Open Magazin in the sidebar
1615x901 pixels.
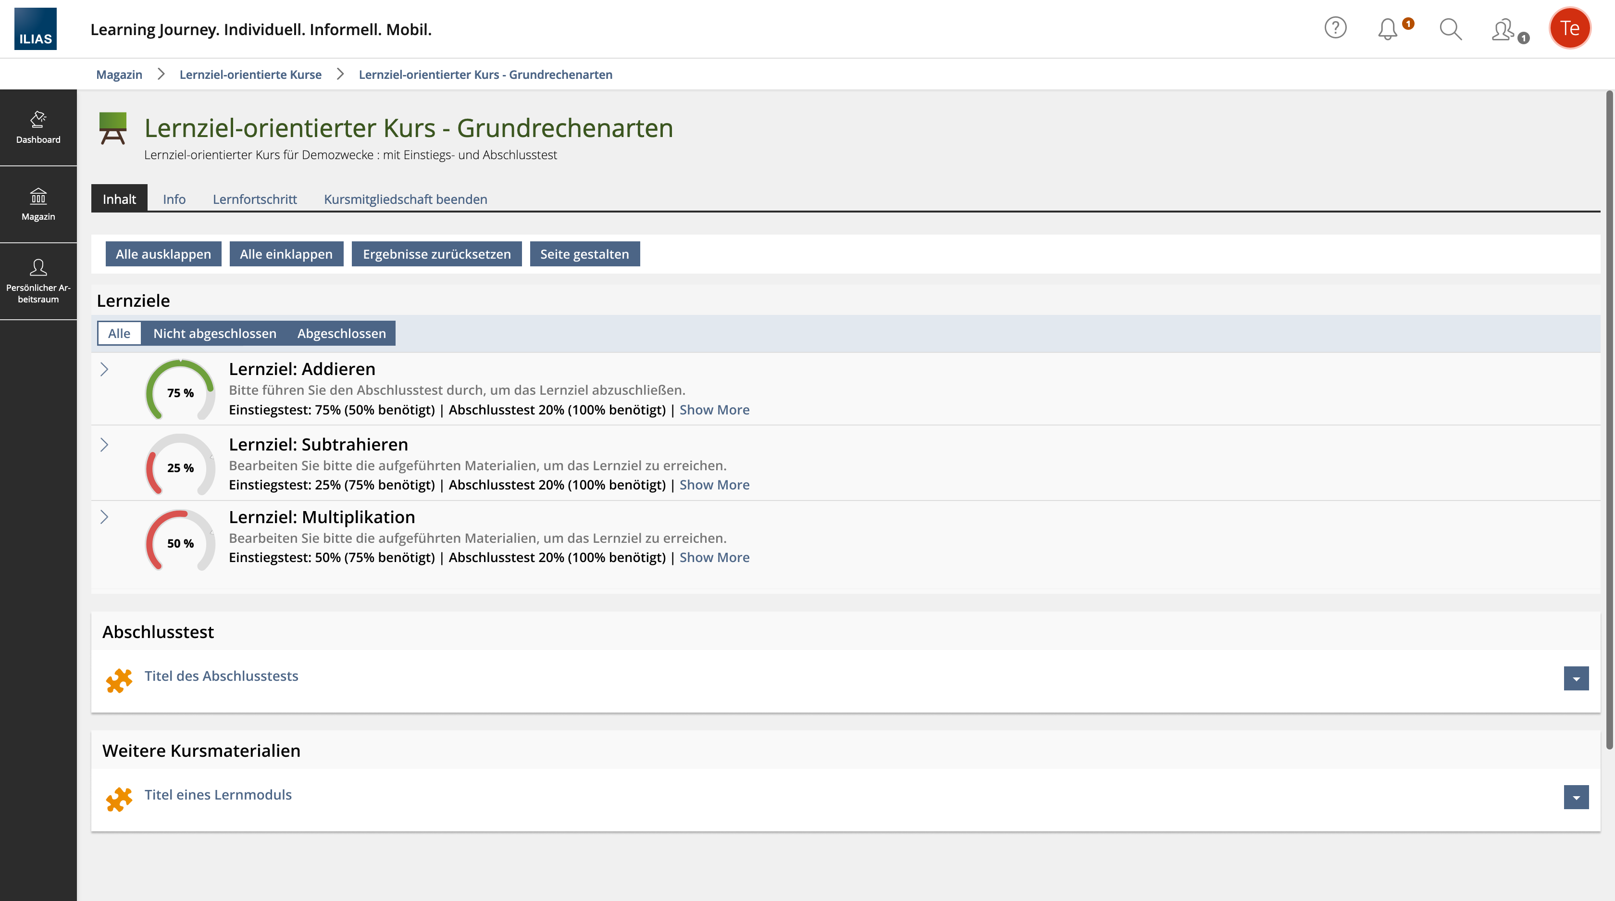click(x=38, y=204)
